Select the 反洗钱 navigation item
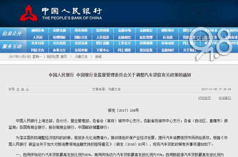This screenshot has width=238, height=157. coord(168,37)
